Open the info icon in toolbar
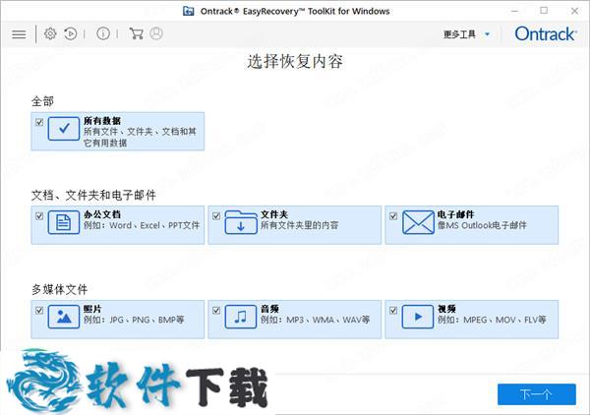This screenshot has width=590, height=415. pyautogui.click(x=103, y=33)
